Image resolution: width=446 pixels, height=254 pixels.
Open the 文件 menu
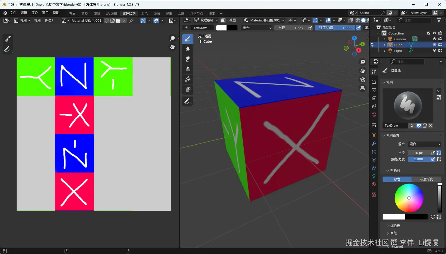tap(13, 13)
